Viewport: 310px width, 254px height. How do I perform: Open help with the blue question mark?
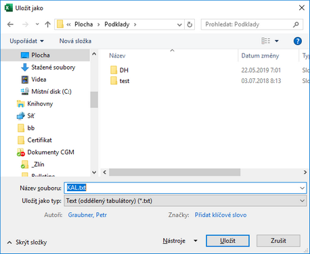pyautogui.click(x=298, y=41)
